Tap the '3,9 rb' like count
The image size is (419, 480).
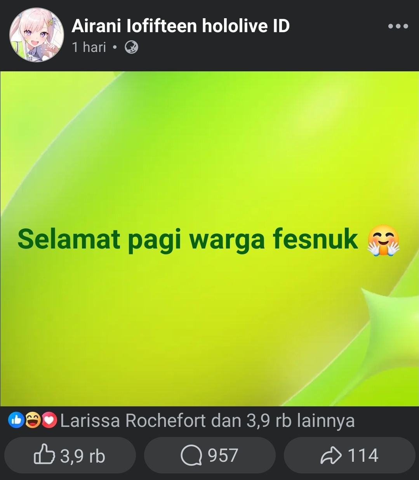pos(83,456)
